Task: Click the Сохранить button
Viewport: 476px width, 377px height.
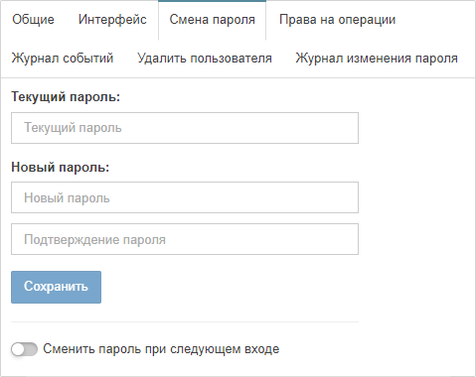Action: click(x=56, y=287)
